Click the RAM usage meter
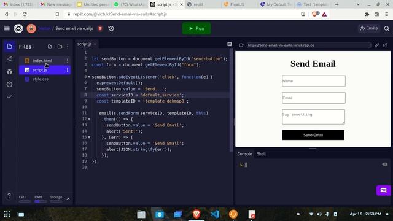Viewport: 393px width, 221px height. coord(41,199)
